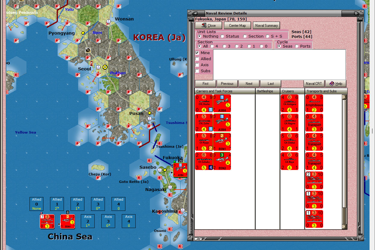The width and height of the screenshot is (375, 250).
Task: Go to Next naval review entry
Action: pos(249,84)
